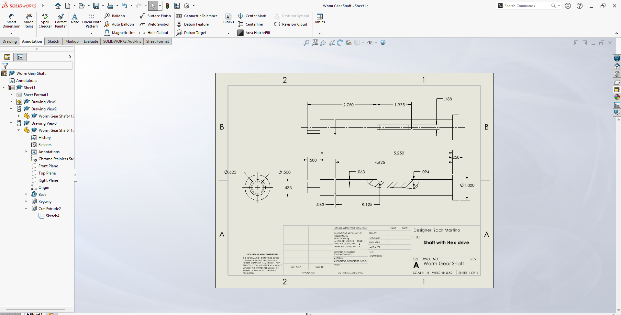The width and height of the screenshot is (621, 315).
Task: Select the Chrome Stainless Steel material
Action: [x=52, y=159]
